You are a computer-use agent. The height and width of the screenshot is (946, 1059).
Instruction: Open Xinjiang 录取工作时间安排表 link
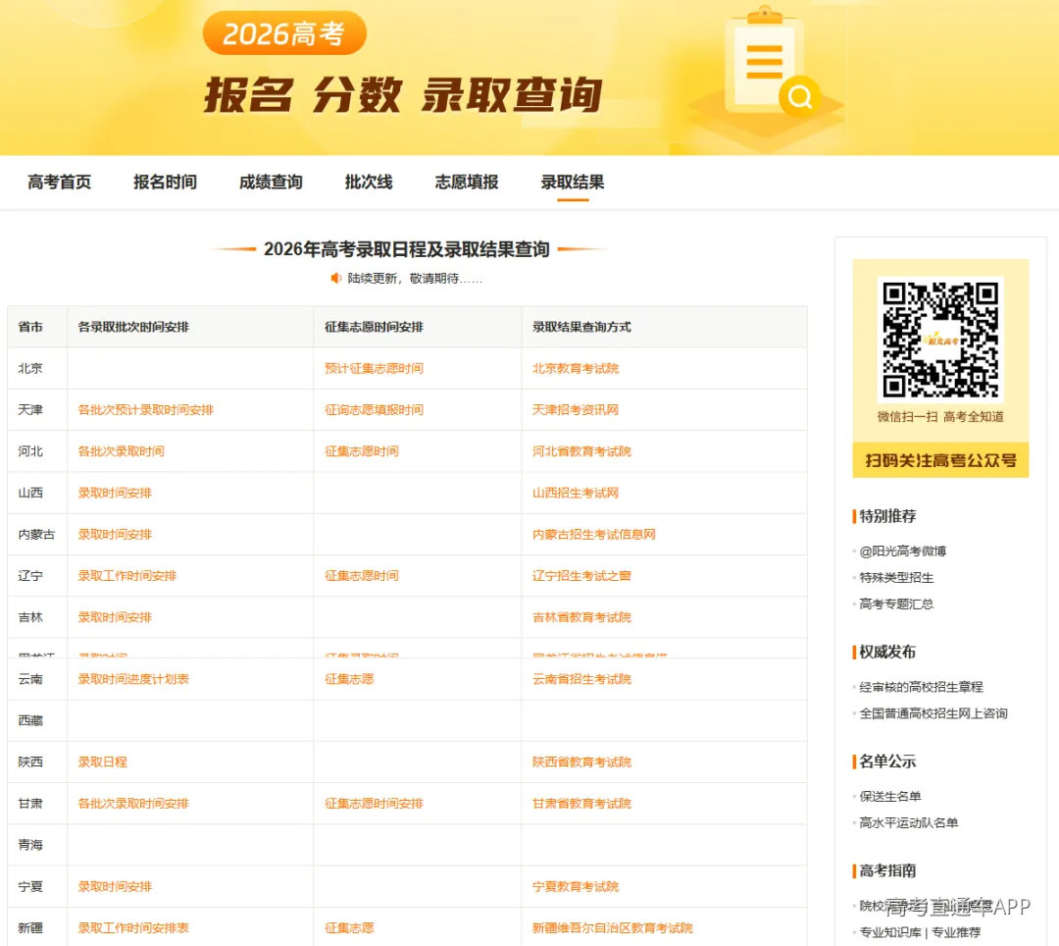tap(133, 928)
